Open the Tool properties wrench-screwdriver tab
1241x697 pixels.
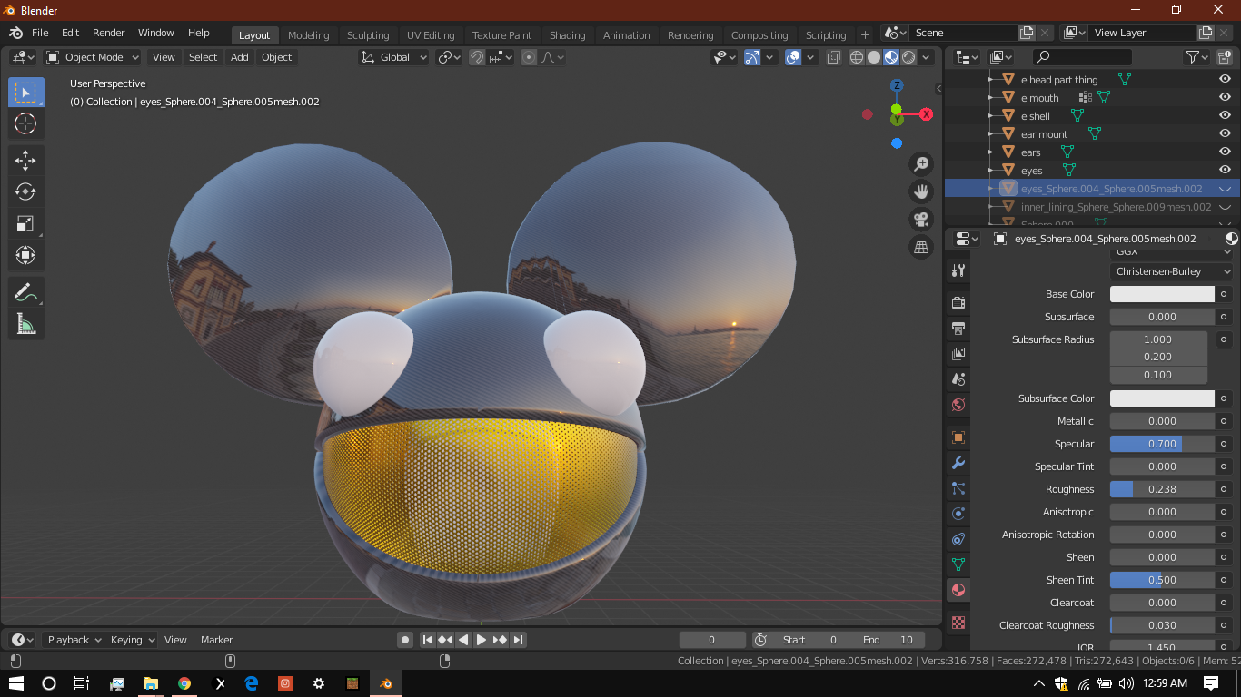pos(958,270)
